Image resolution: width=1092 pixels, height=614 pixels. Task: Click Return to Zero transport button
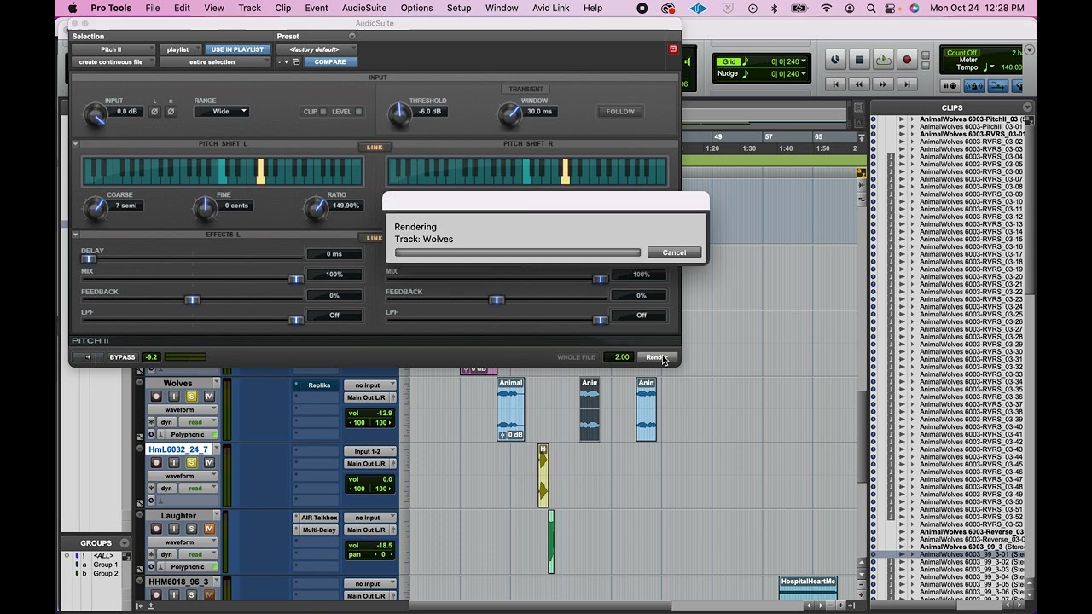tap(835, 84)
